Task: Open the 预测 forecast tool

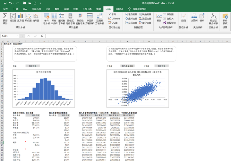Action: (159, 18)
